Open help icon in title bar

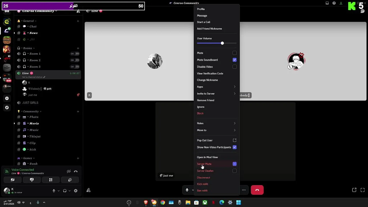click(x=334, y=3)
